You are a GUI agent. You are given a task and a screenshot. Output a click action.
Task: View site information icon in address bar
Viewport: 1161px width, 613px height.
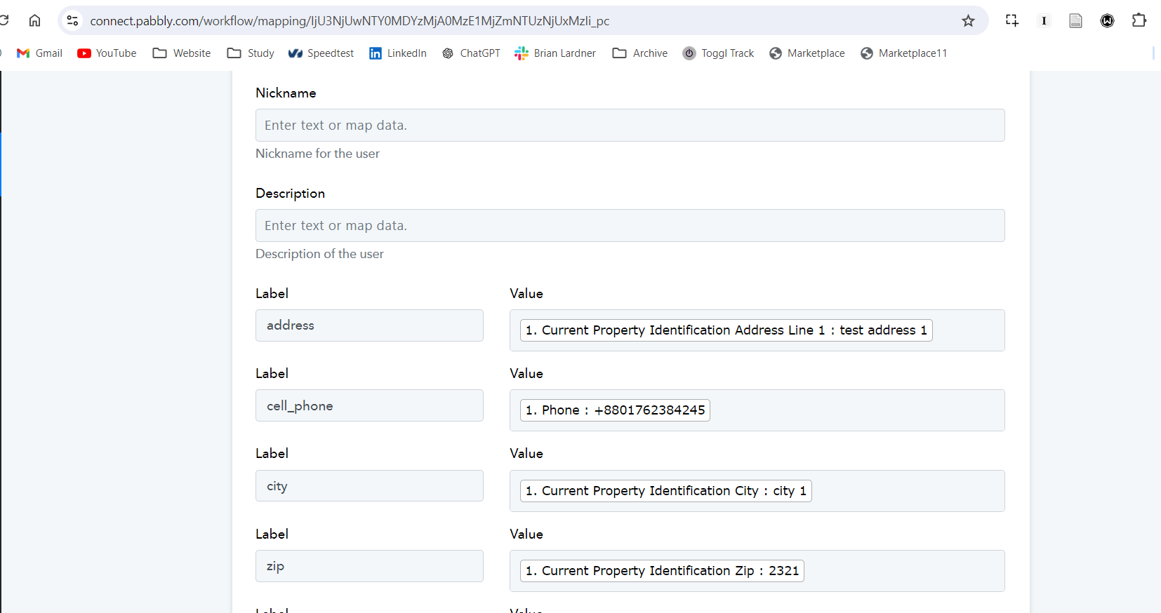[72, 21]
